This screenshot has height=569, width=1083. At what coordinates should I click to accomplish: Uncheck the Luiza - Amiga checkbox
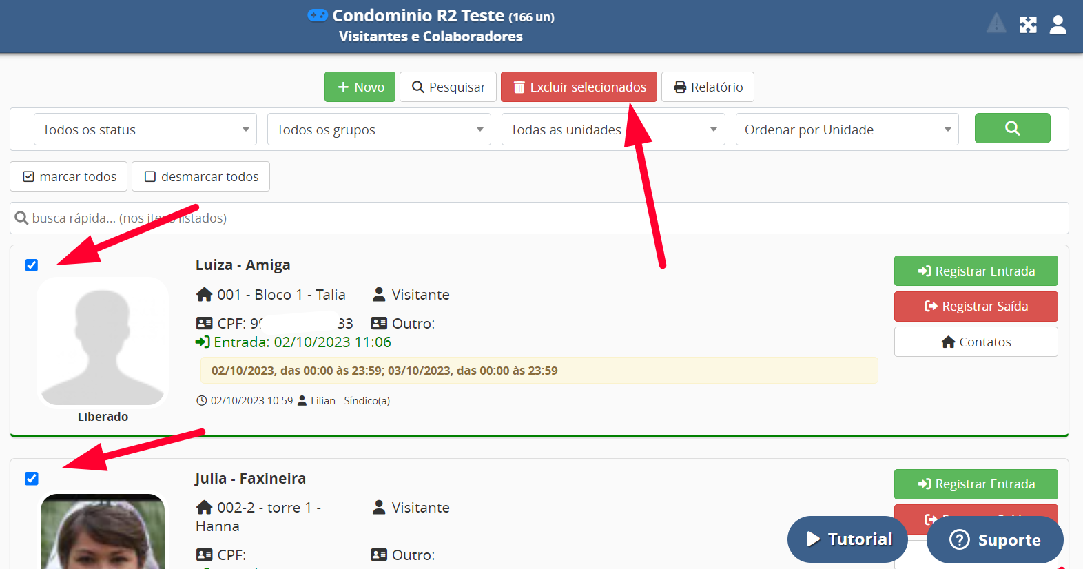click(32, 265)
